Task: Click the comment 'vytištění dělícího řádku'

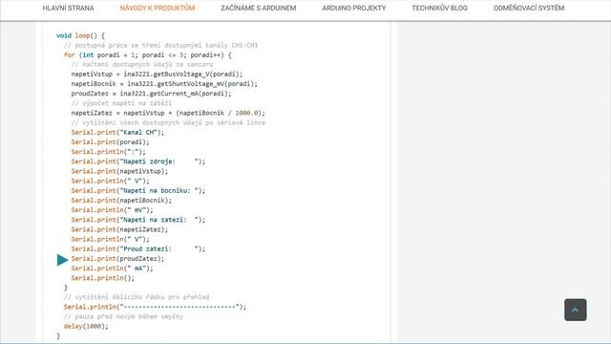Action: click(137, 297)
